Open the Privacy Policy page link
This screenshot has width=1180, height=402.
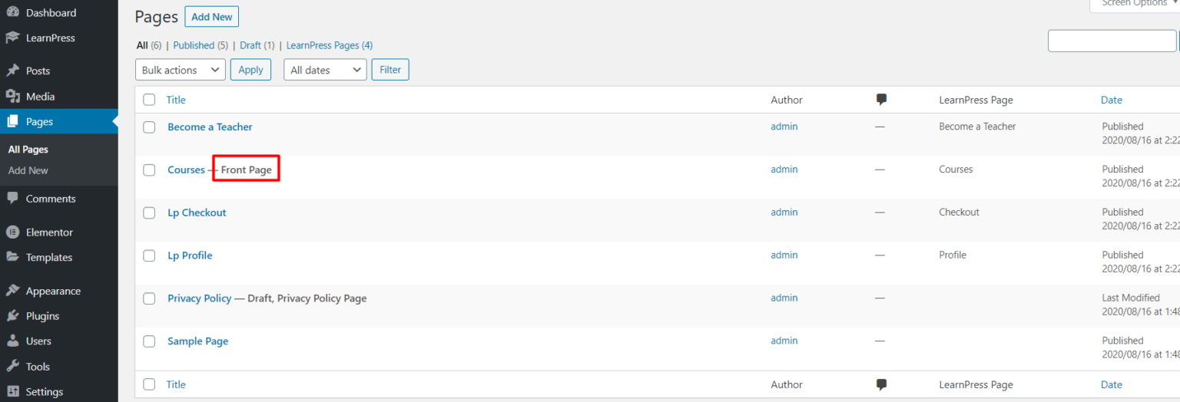point(199,298)
